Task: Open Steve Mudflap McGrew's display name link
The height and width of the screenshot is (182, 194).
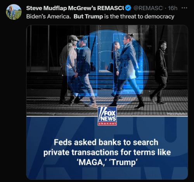Action: [x=75, y=8]
